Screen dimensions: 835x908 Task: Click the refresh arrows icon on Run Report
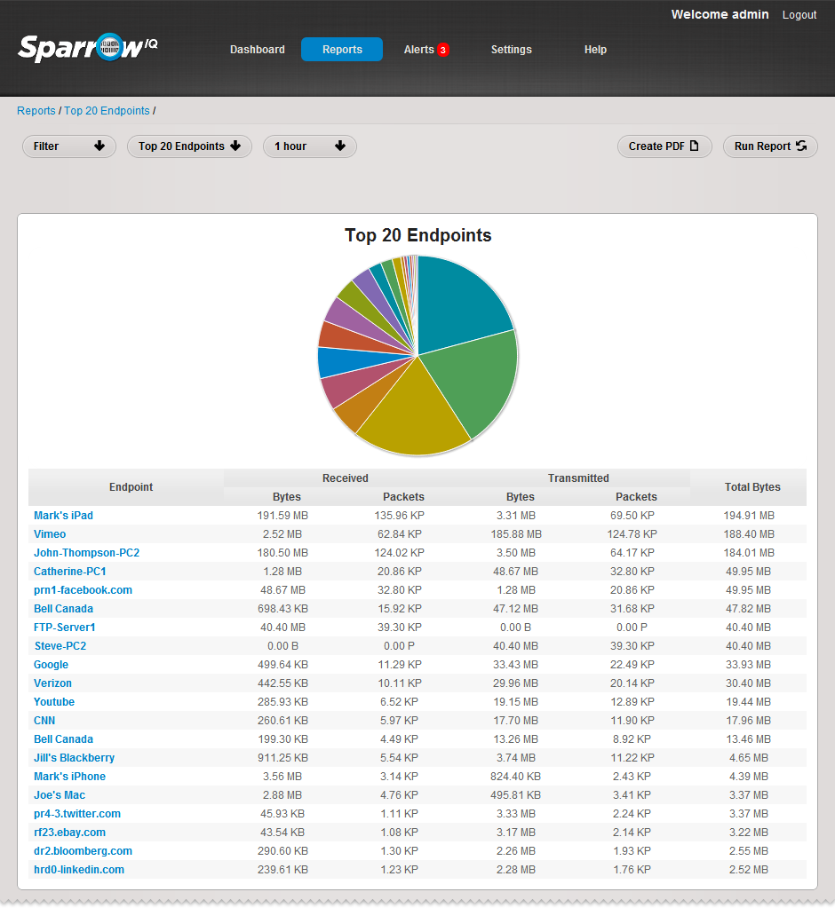tap(801, 146)
